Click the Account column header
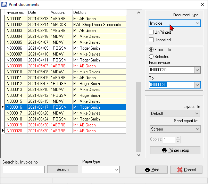 (x=61, y=12)
